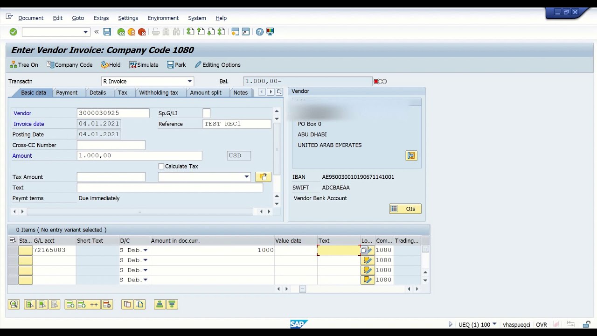Click the green Enter checkmark icon
This screenshot has width=597, height=336.
[13, 32]
